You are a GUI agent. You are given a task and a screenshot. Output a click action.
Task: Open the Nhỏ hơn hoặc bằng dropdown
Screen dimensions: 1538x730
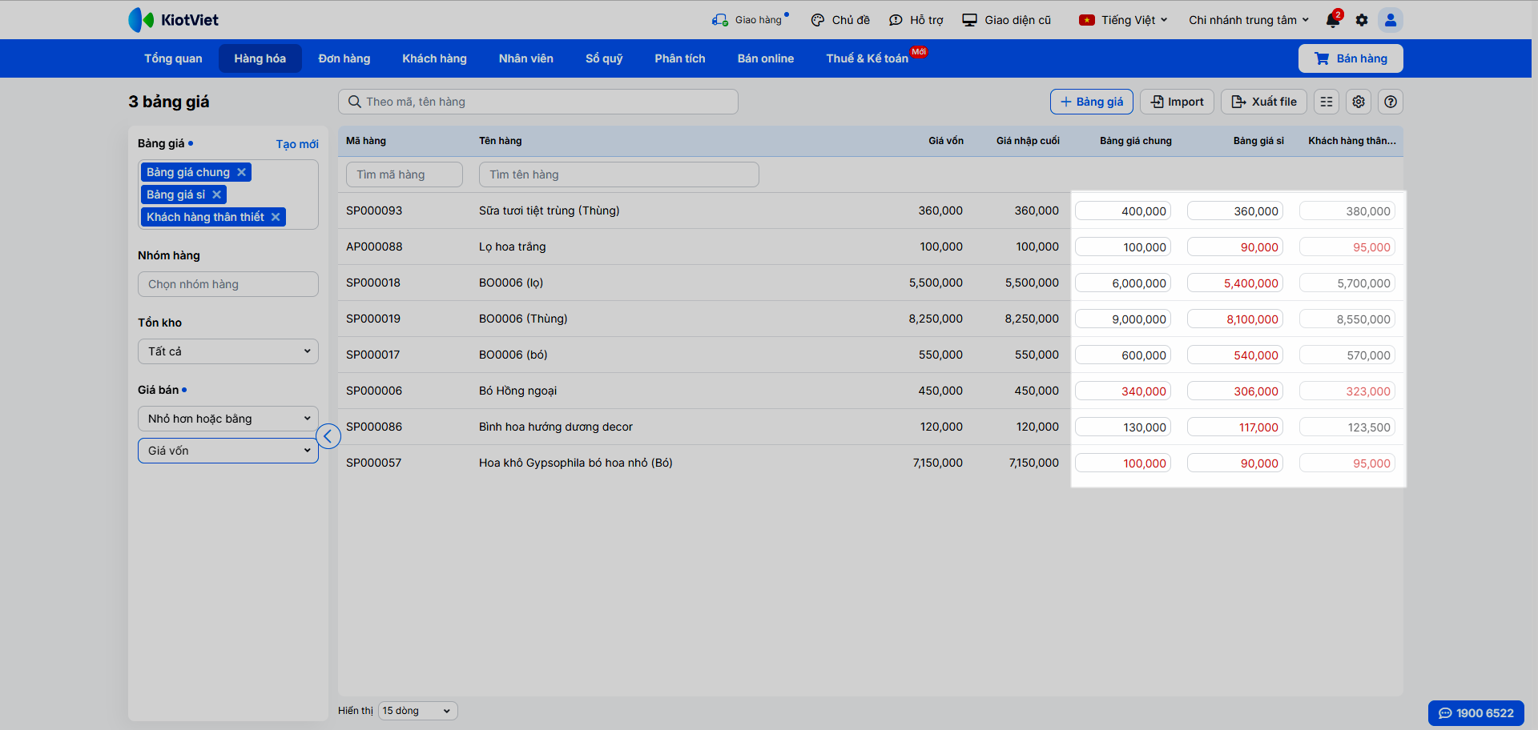(228, 419)
